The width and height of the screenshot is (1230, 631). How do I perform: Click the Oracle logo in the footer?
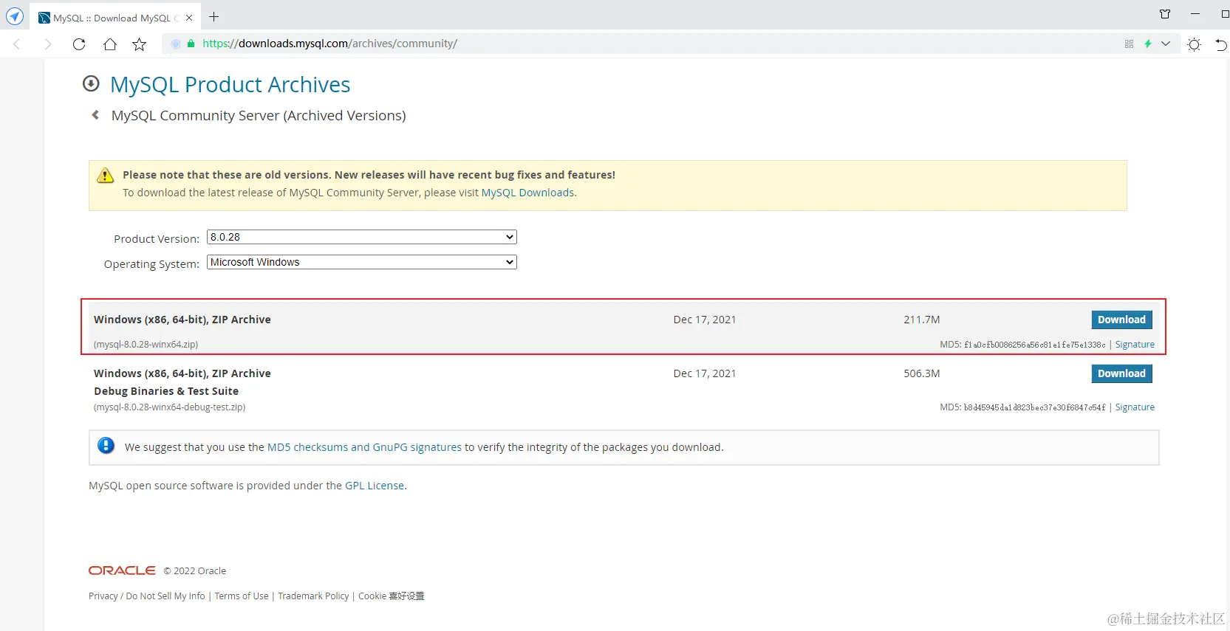click(122, 570)
